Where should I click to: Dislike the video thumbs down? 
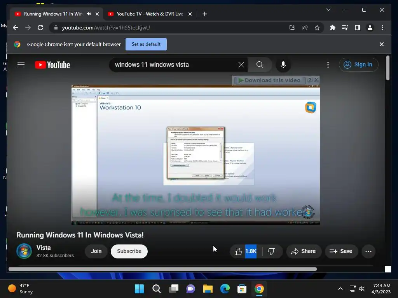pyautogui.click(x=272, y=251)
